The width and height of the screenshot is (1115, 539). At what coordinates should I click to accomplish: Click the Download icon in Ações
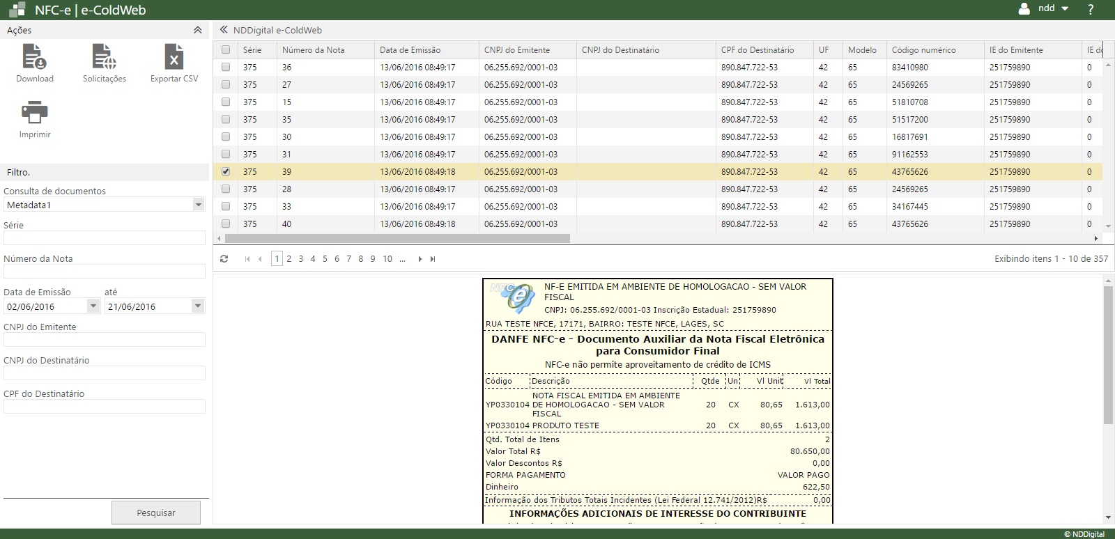click(34, 57)
